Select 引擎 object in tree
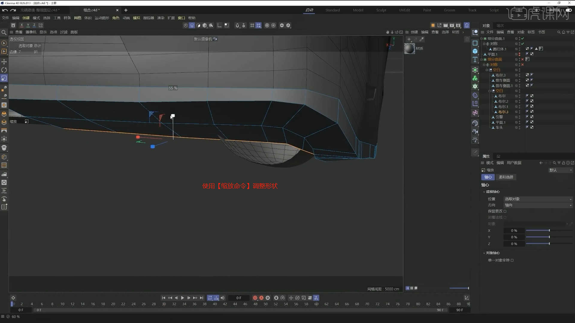The width and height of the screenshot is (575, 323). click(499, 117)
